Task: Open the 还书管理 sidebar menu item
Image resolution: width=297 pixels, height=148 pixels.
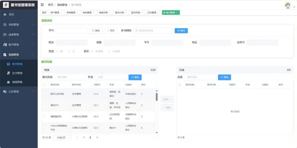Action: 19,73
